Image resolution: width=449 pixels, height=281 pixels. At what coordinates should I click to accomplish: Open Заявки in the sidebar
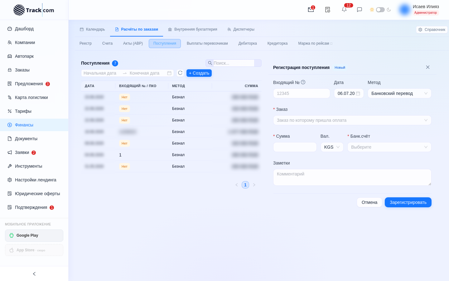coord(34,152)
